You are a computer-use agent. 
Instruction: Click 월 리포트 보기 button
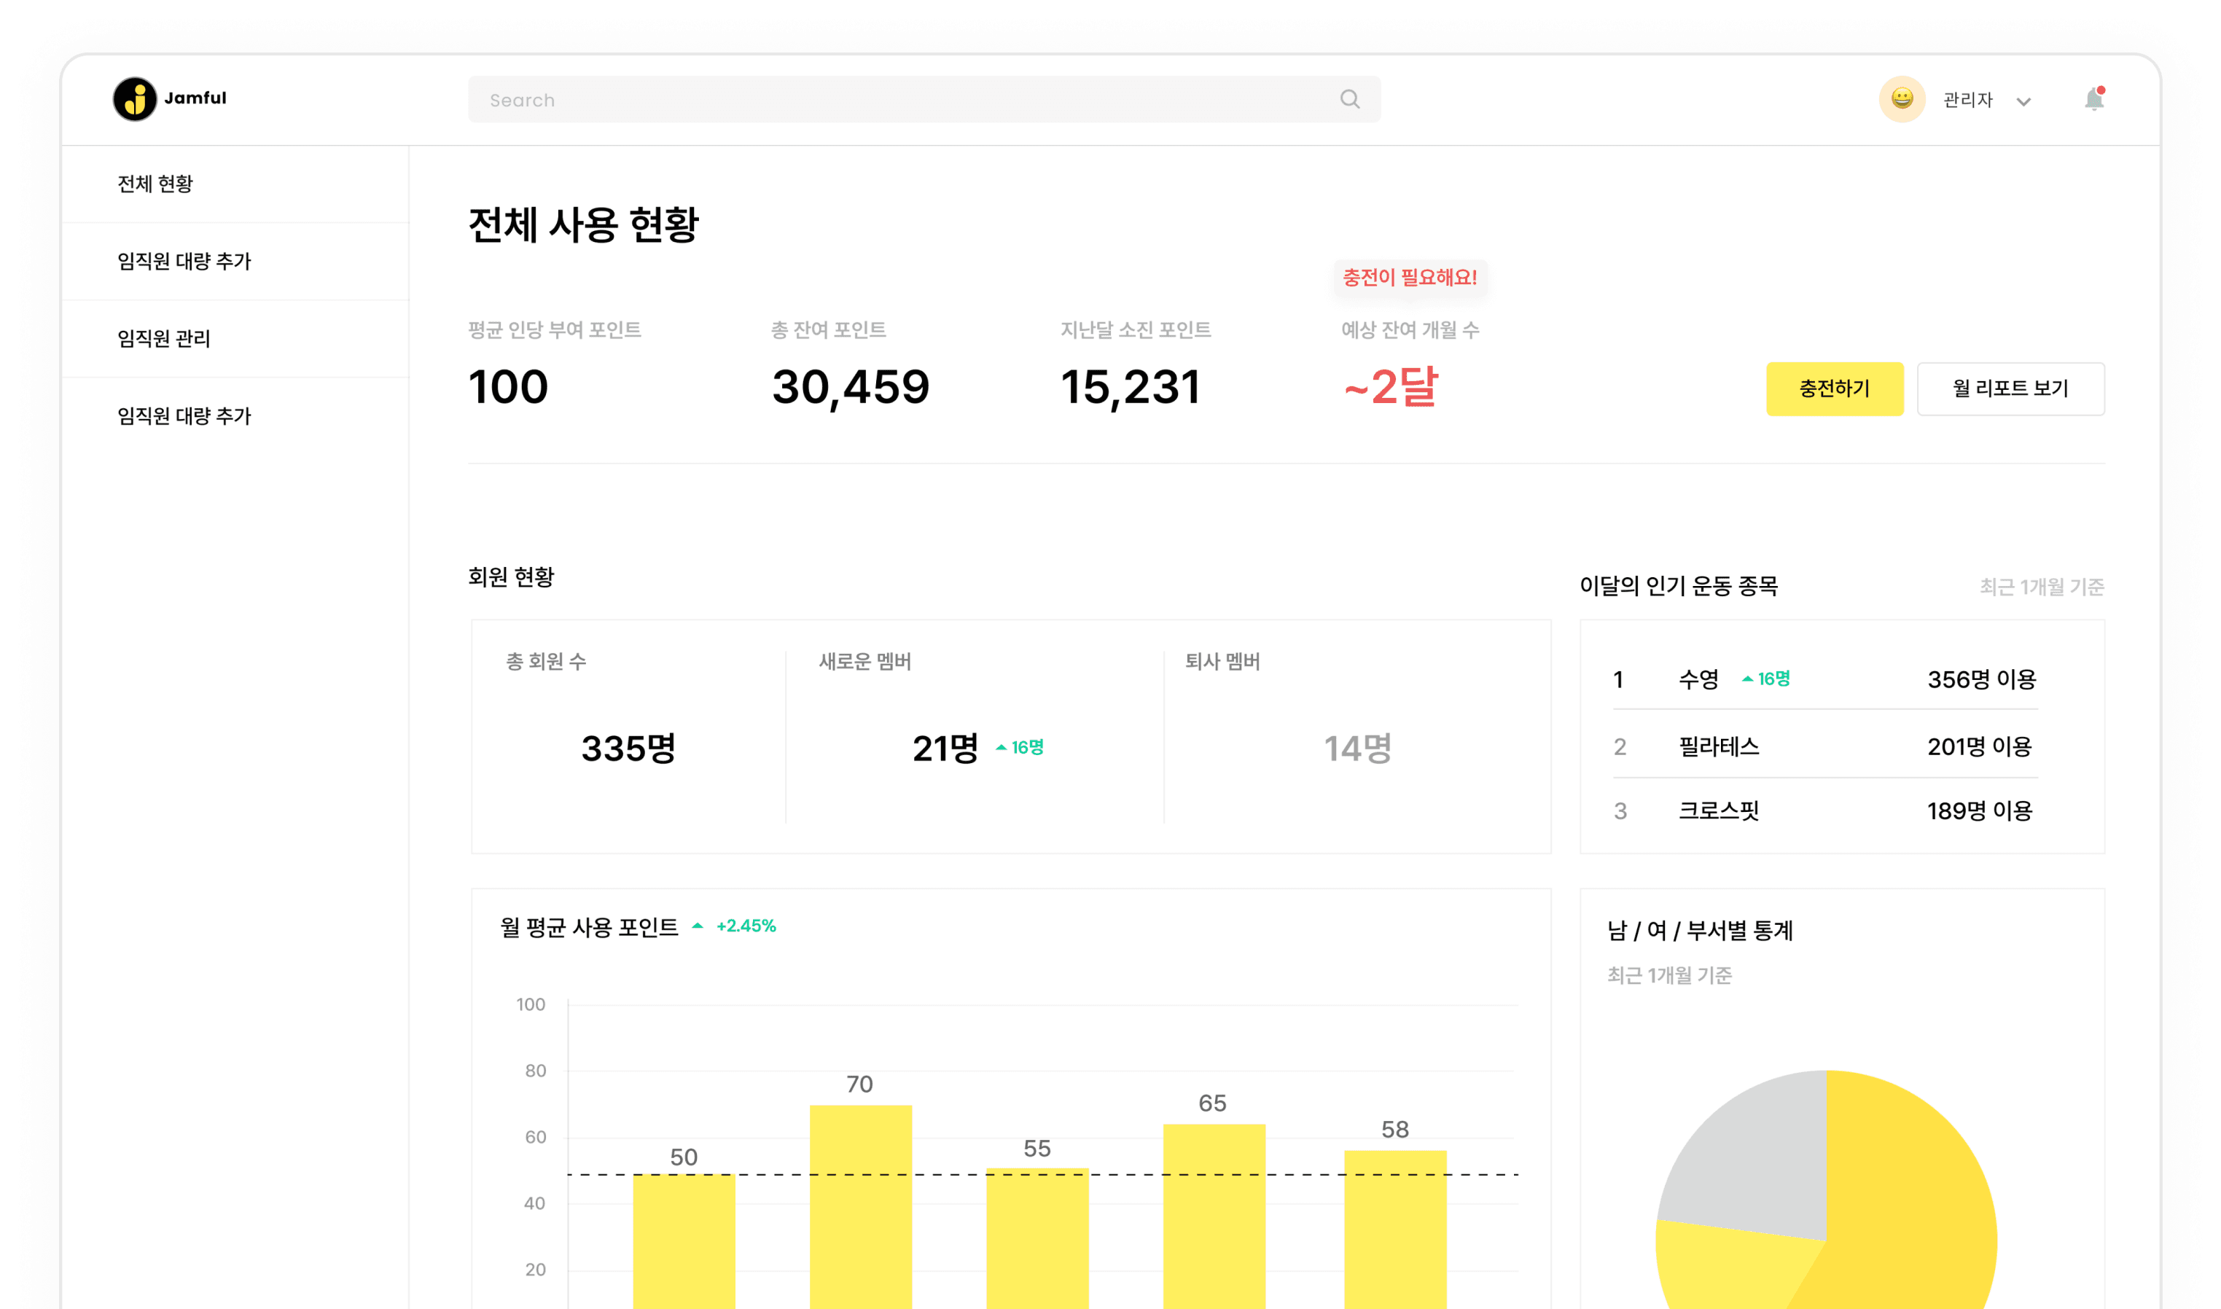[x=2010, y=388]
